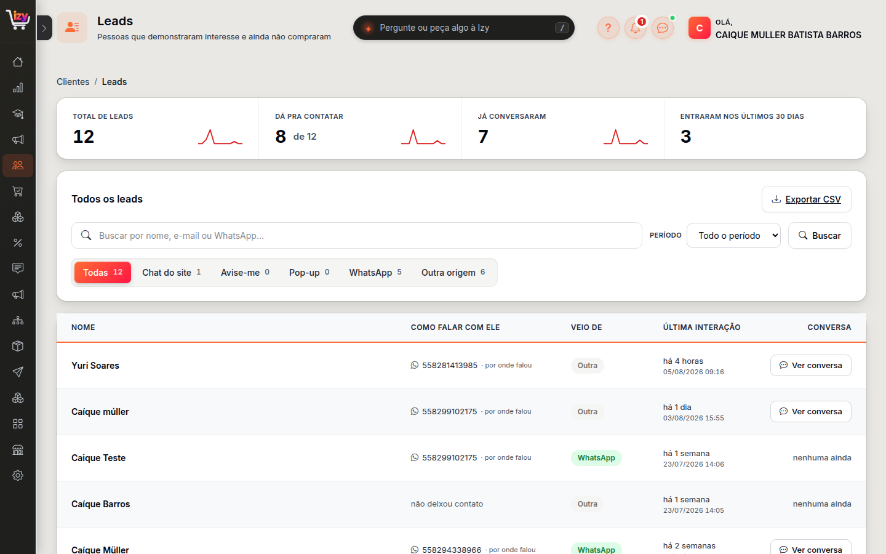The height and width of the screenshot is (554, 886).
Task: Select the Avise-me filter tab
Action: click(x=245, y=272)
